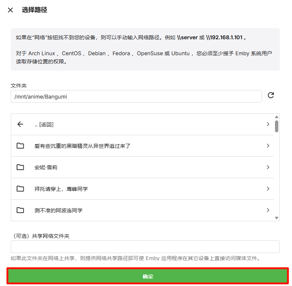Expand chevron for 爱有些沉重的黑暗精灵从异世界追过来了
The width and height of the screenshot is (292, 286).
(268, 146)
